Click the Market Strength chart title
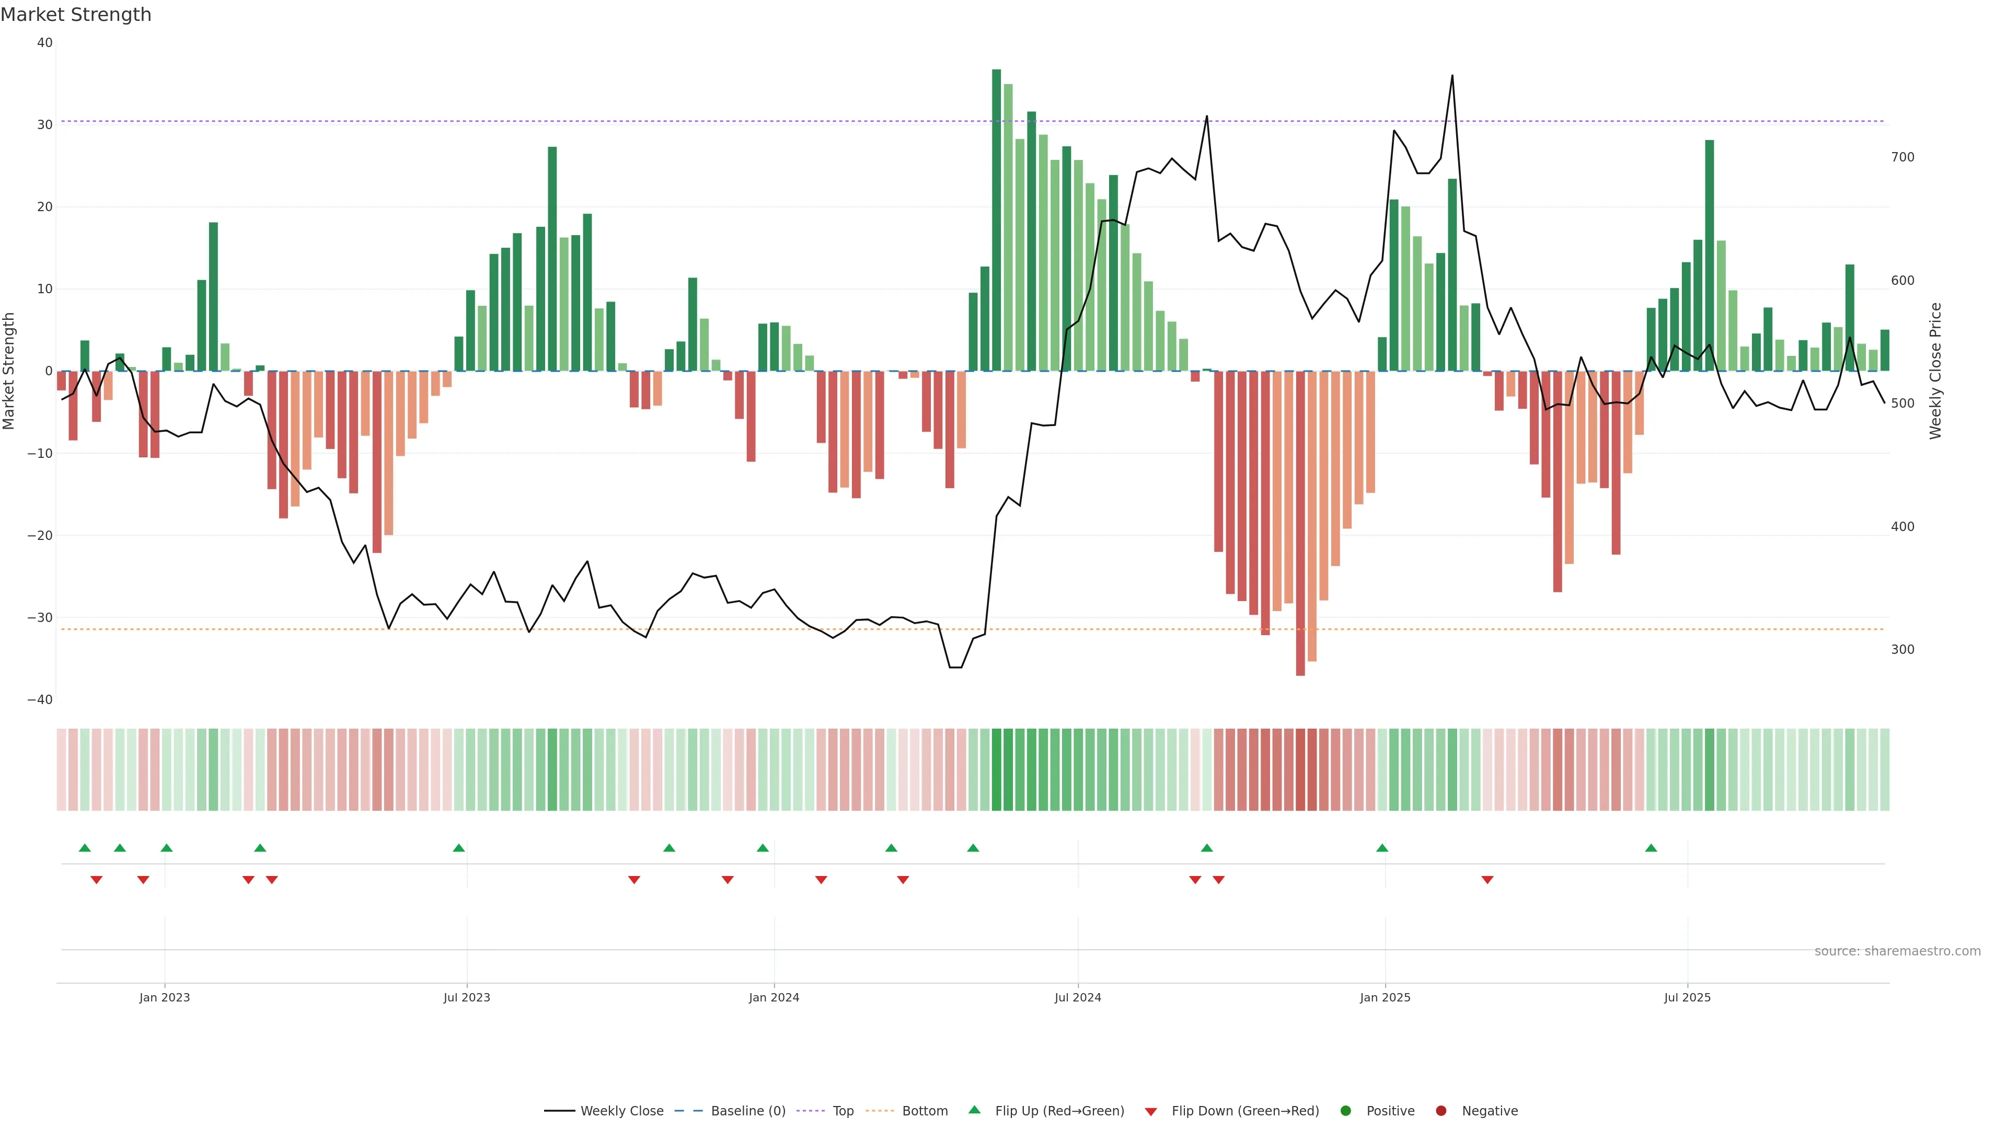 click(76, 15)
